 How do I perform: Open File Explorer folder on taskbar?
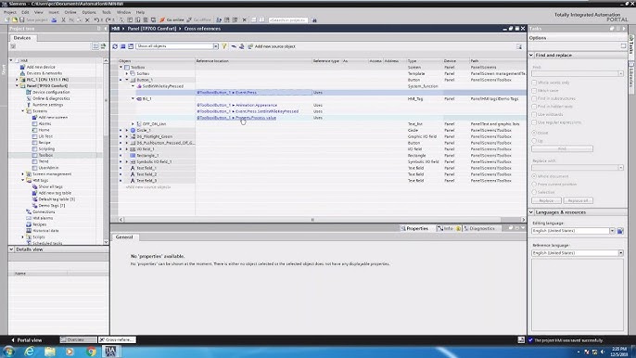(50, 352)
